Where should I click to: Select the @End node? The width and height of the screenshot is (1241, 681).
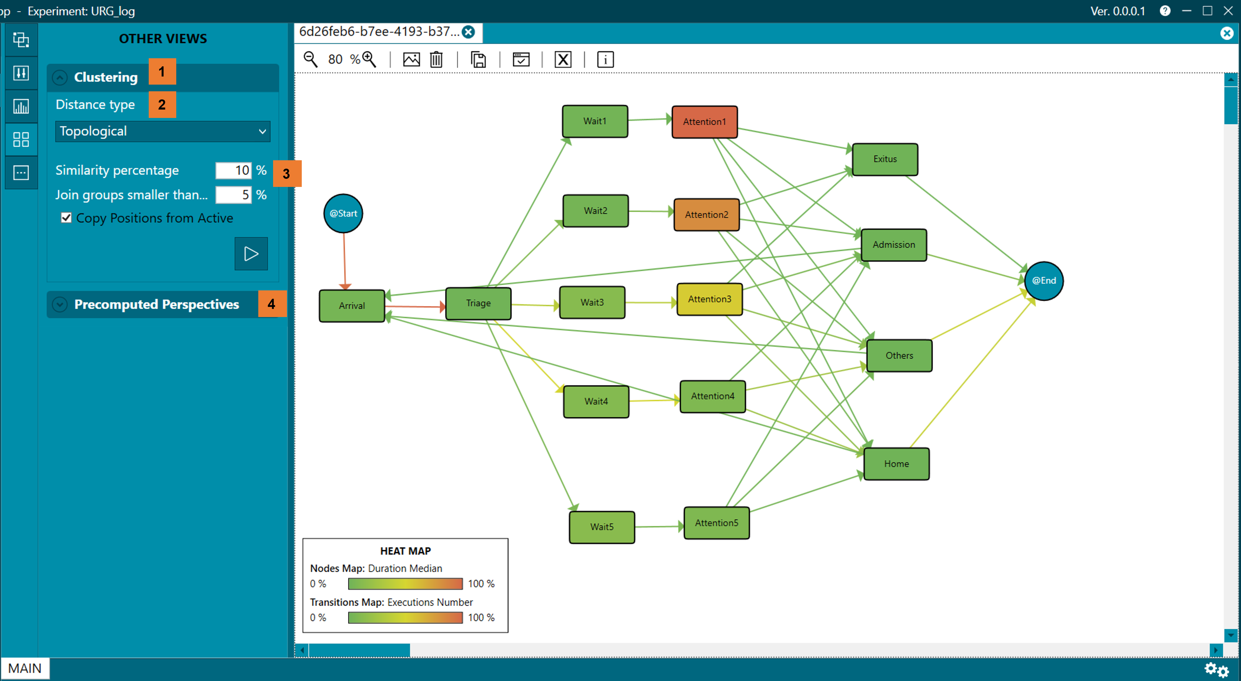[x=1044, y=281]
